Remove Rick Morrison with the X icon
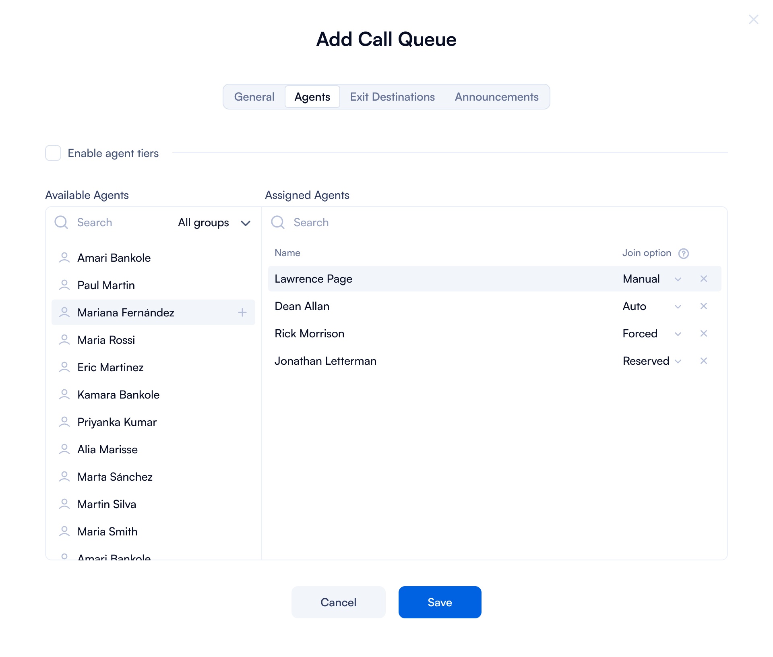 703,333
